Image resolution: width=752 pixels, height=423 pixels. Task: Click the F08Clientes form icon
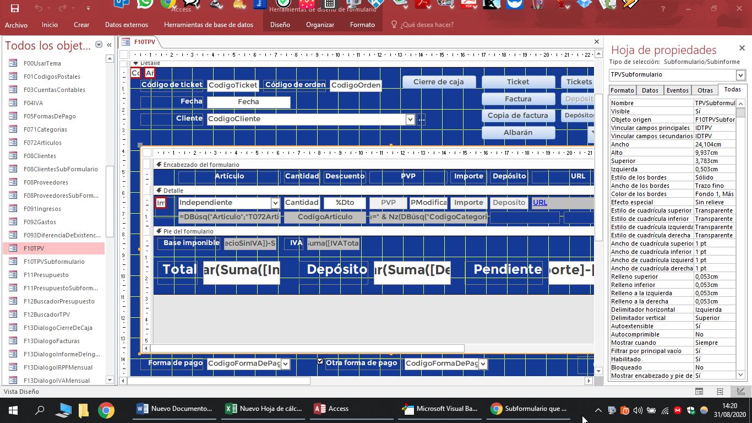pos(13,156)
